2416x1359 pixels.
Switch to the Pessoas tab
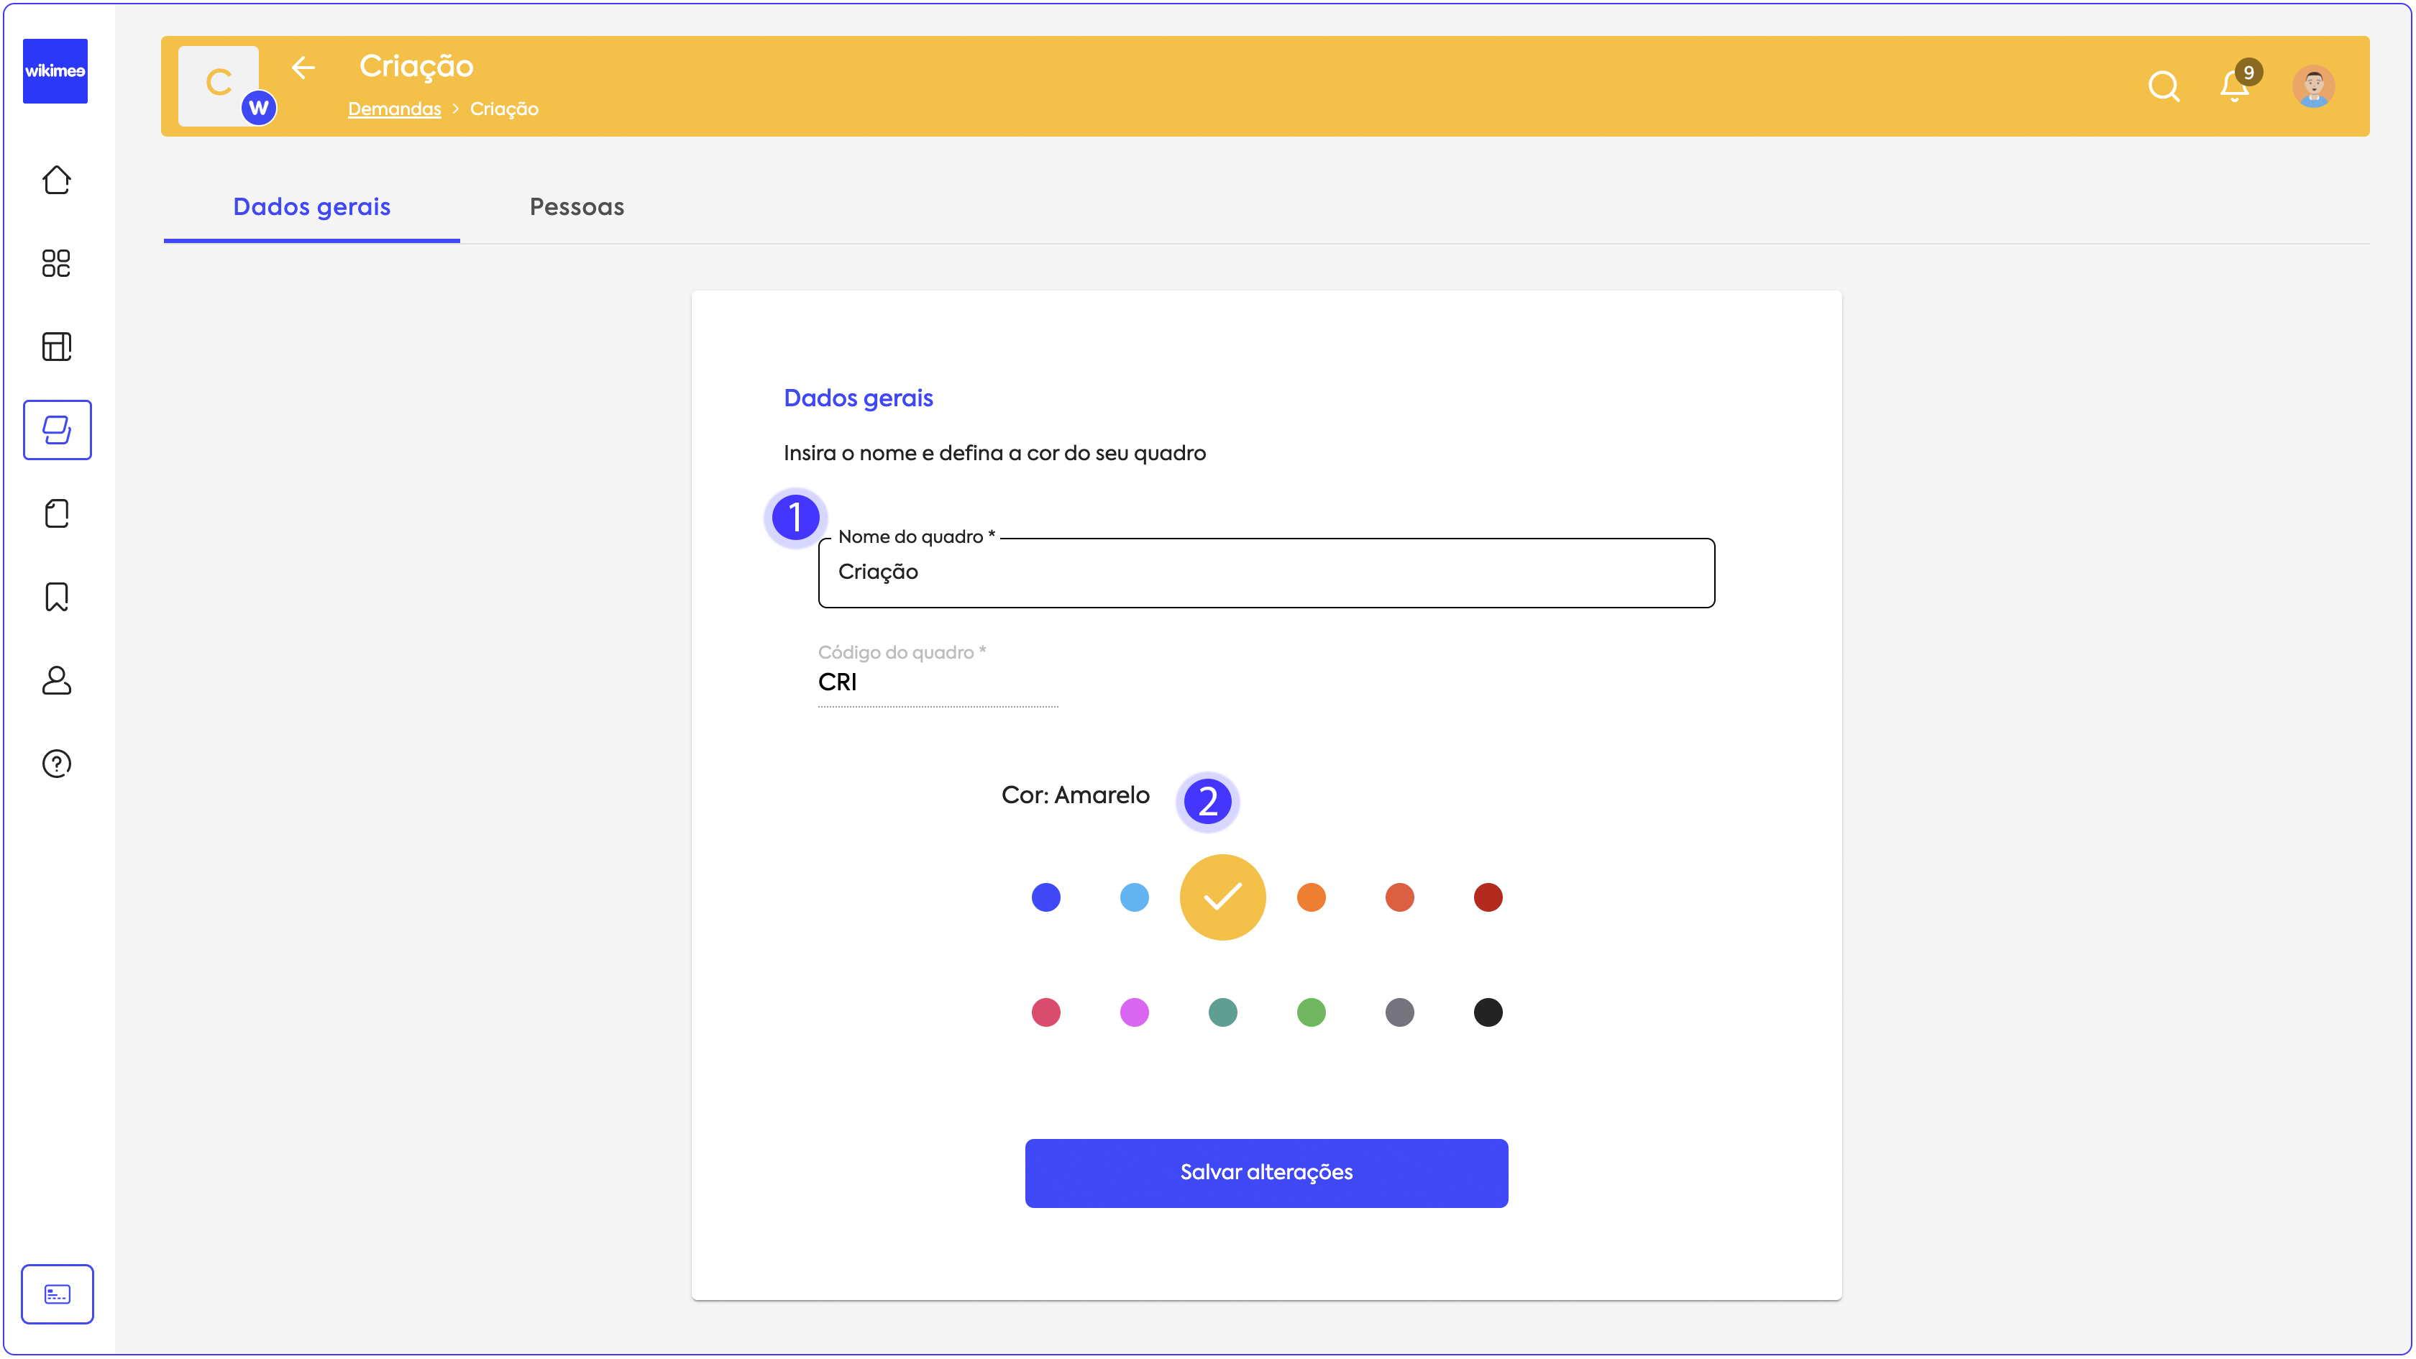[x=576, y=207]
